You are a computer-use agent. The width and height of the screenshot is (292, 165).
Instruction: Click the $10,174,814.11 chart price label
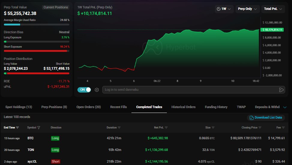(272, 30)
